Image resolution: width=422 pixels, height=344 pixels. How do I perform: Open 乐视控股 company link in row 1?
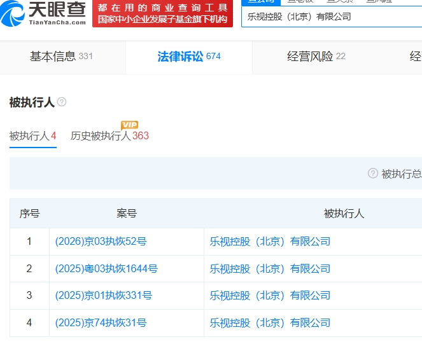point(270,242)
